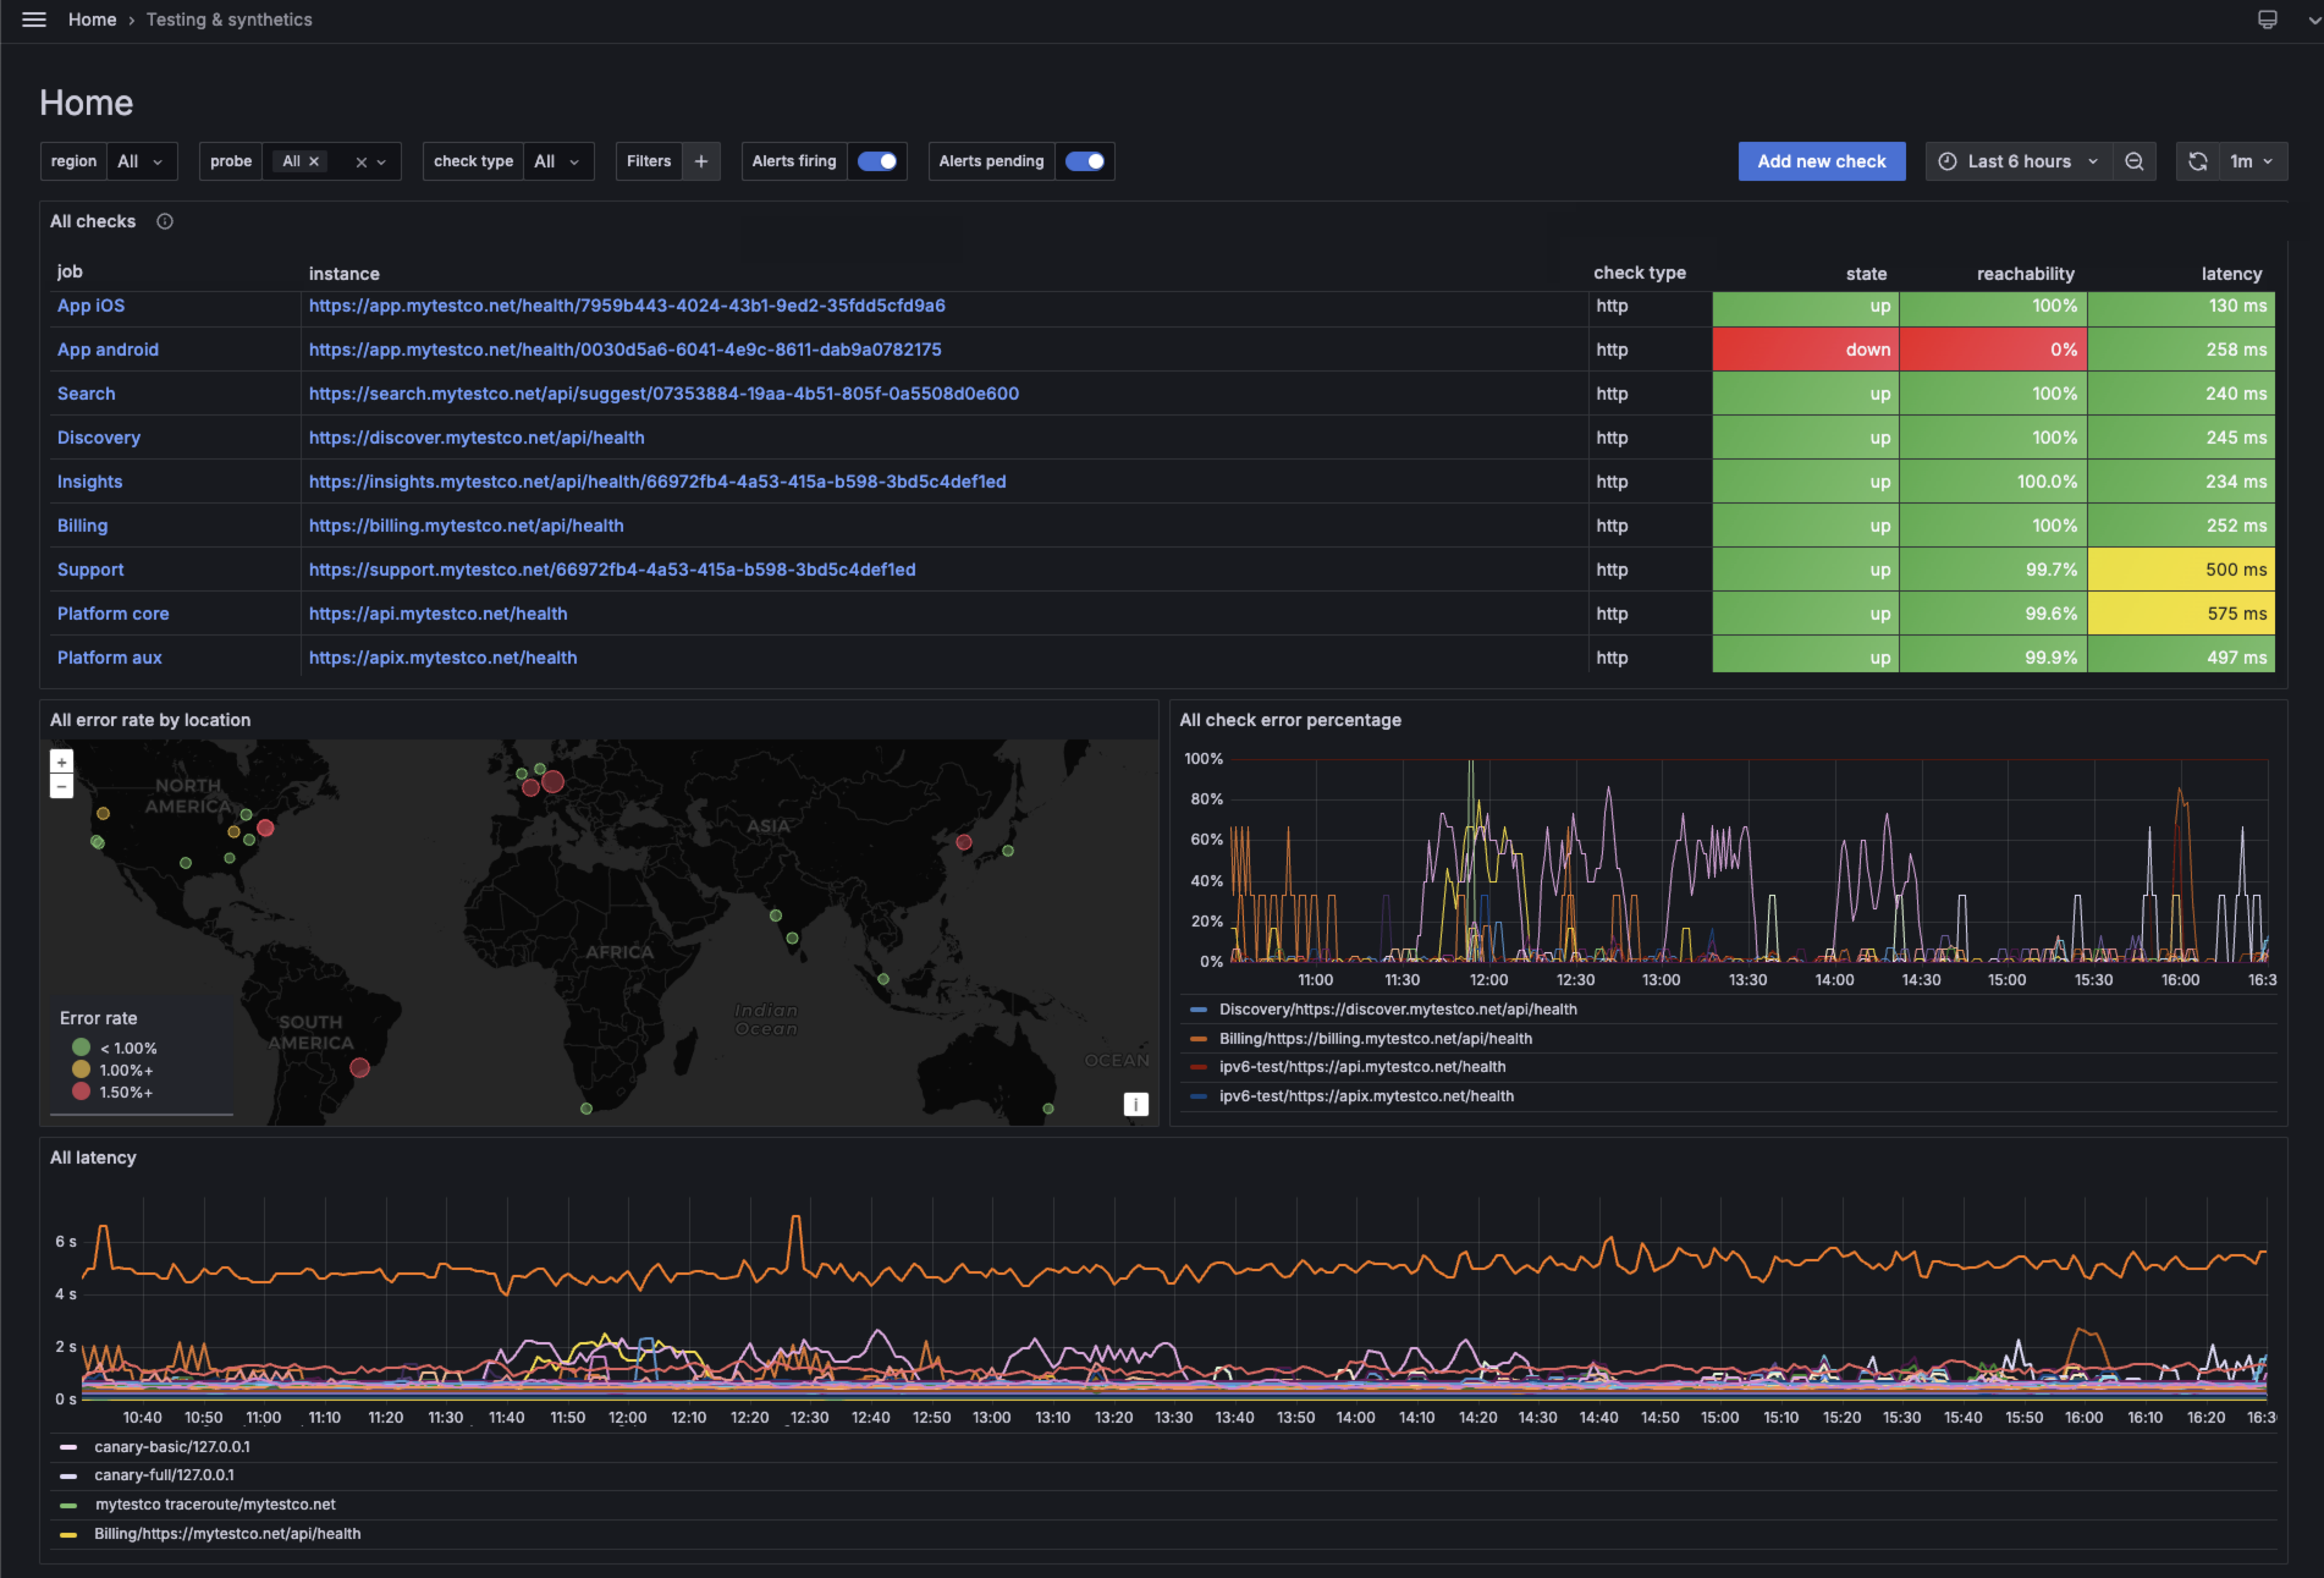The width and height of the screenshot is (2324, 1578).
Task: Open the check type dropdown
Action: click(557, 161)
